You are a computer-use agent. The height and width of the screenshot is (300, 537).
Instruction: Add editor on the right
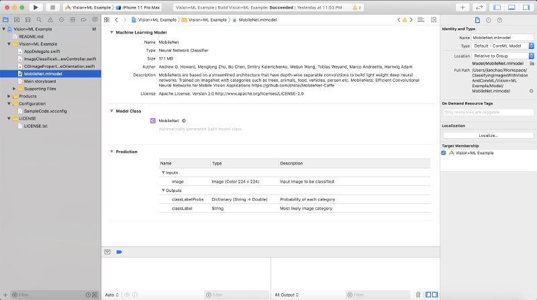coord(434,20)
